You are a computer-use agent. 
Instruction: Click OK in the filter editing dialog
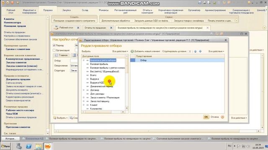tap(206, 117)
